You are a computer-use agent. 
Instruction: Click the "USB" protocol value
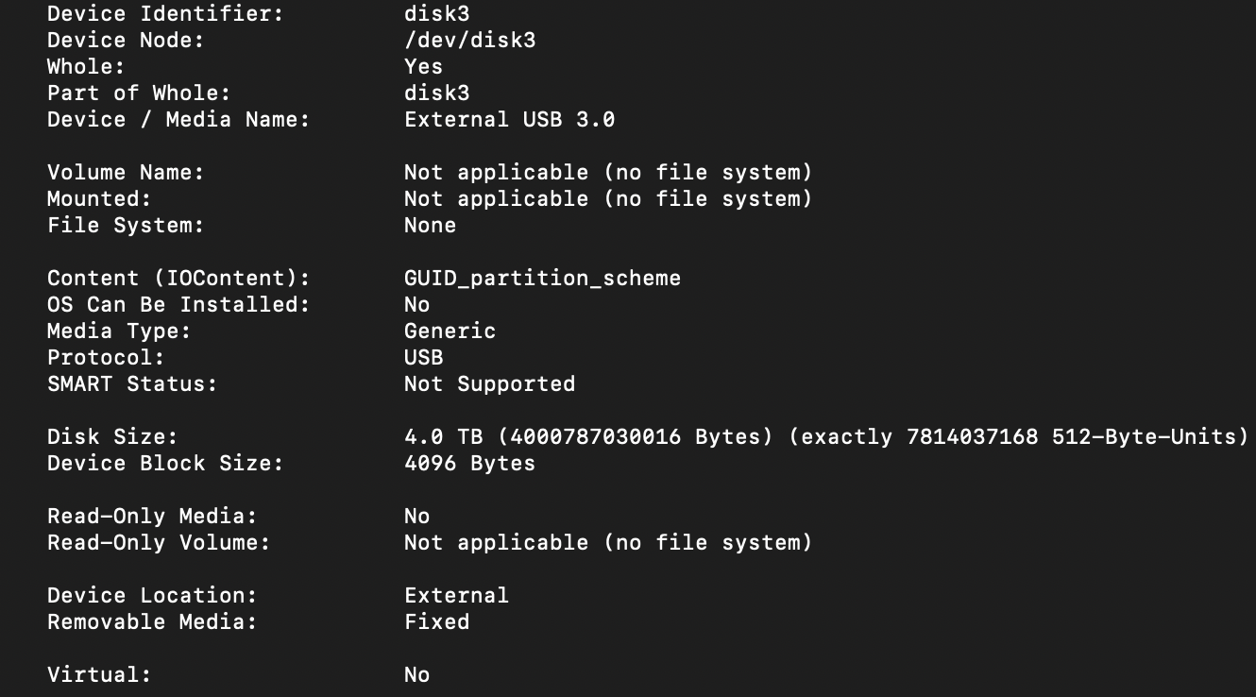(423, 358)
